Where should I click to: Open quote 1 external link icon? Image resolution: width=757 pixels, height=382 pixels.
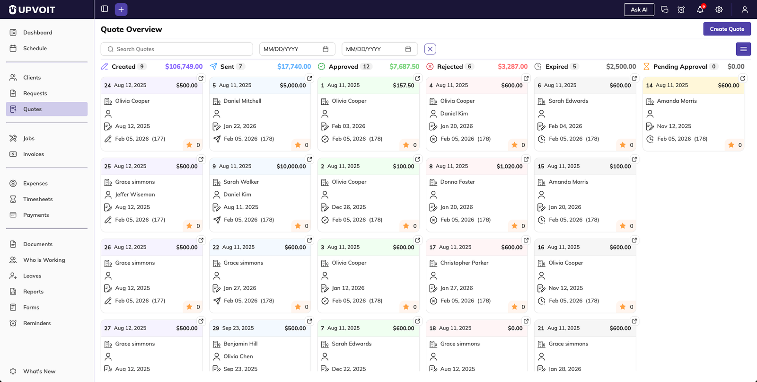pyautogui.click(x=418, y=78)
